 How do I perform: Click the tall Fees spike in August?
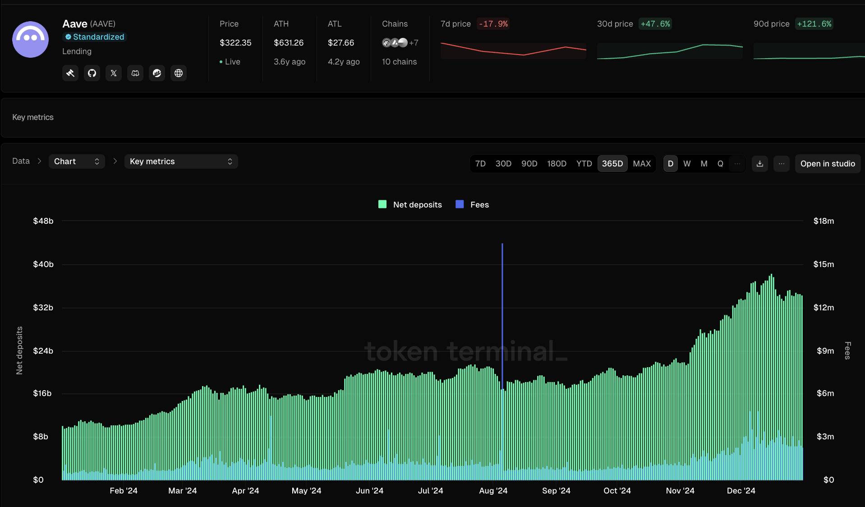tap(502, 316)
